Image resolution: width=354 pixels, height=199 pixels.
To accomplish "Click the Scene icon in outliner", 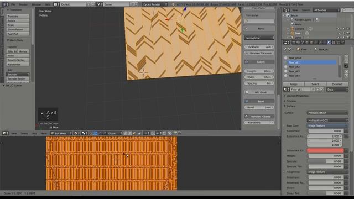I will pyautogui.click(x=288, y=15).
